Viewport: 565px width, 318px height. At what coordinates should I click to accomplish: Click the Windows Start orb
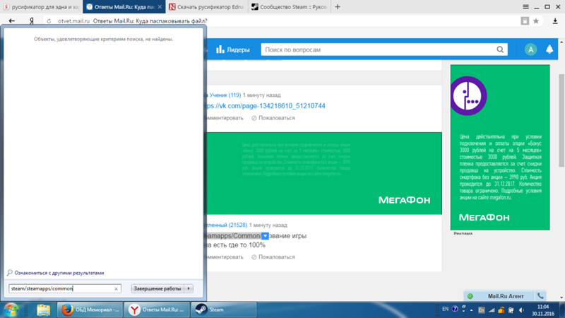click(11, 310)
